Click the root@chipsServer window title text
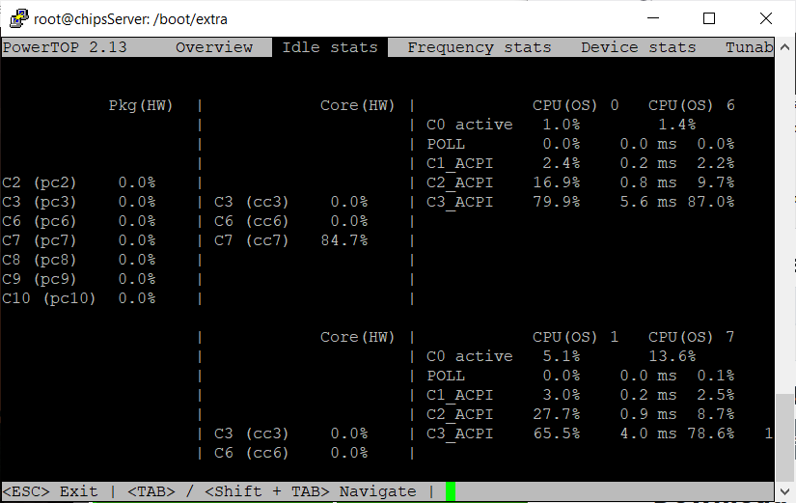Viewport: 796px width, 503px height. 130,19
